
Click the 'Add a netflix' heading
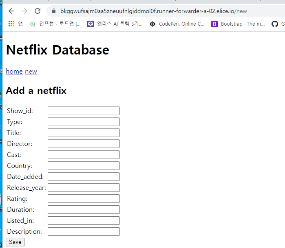tap(36, 91)
